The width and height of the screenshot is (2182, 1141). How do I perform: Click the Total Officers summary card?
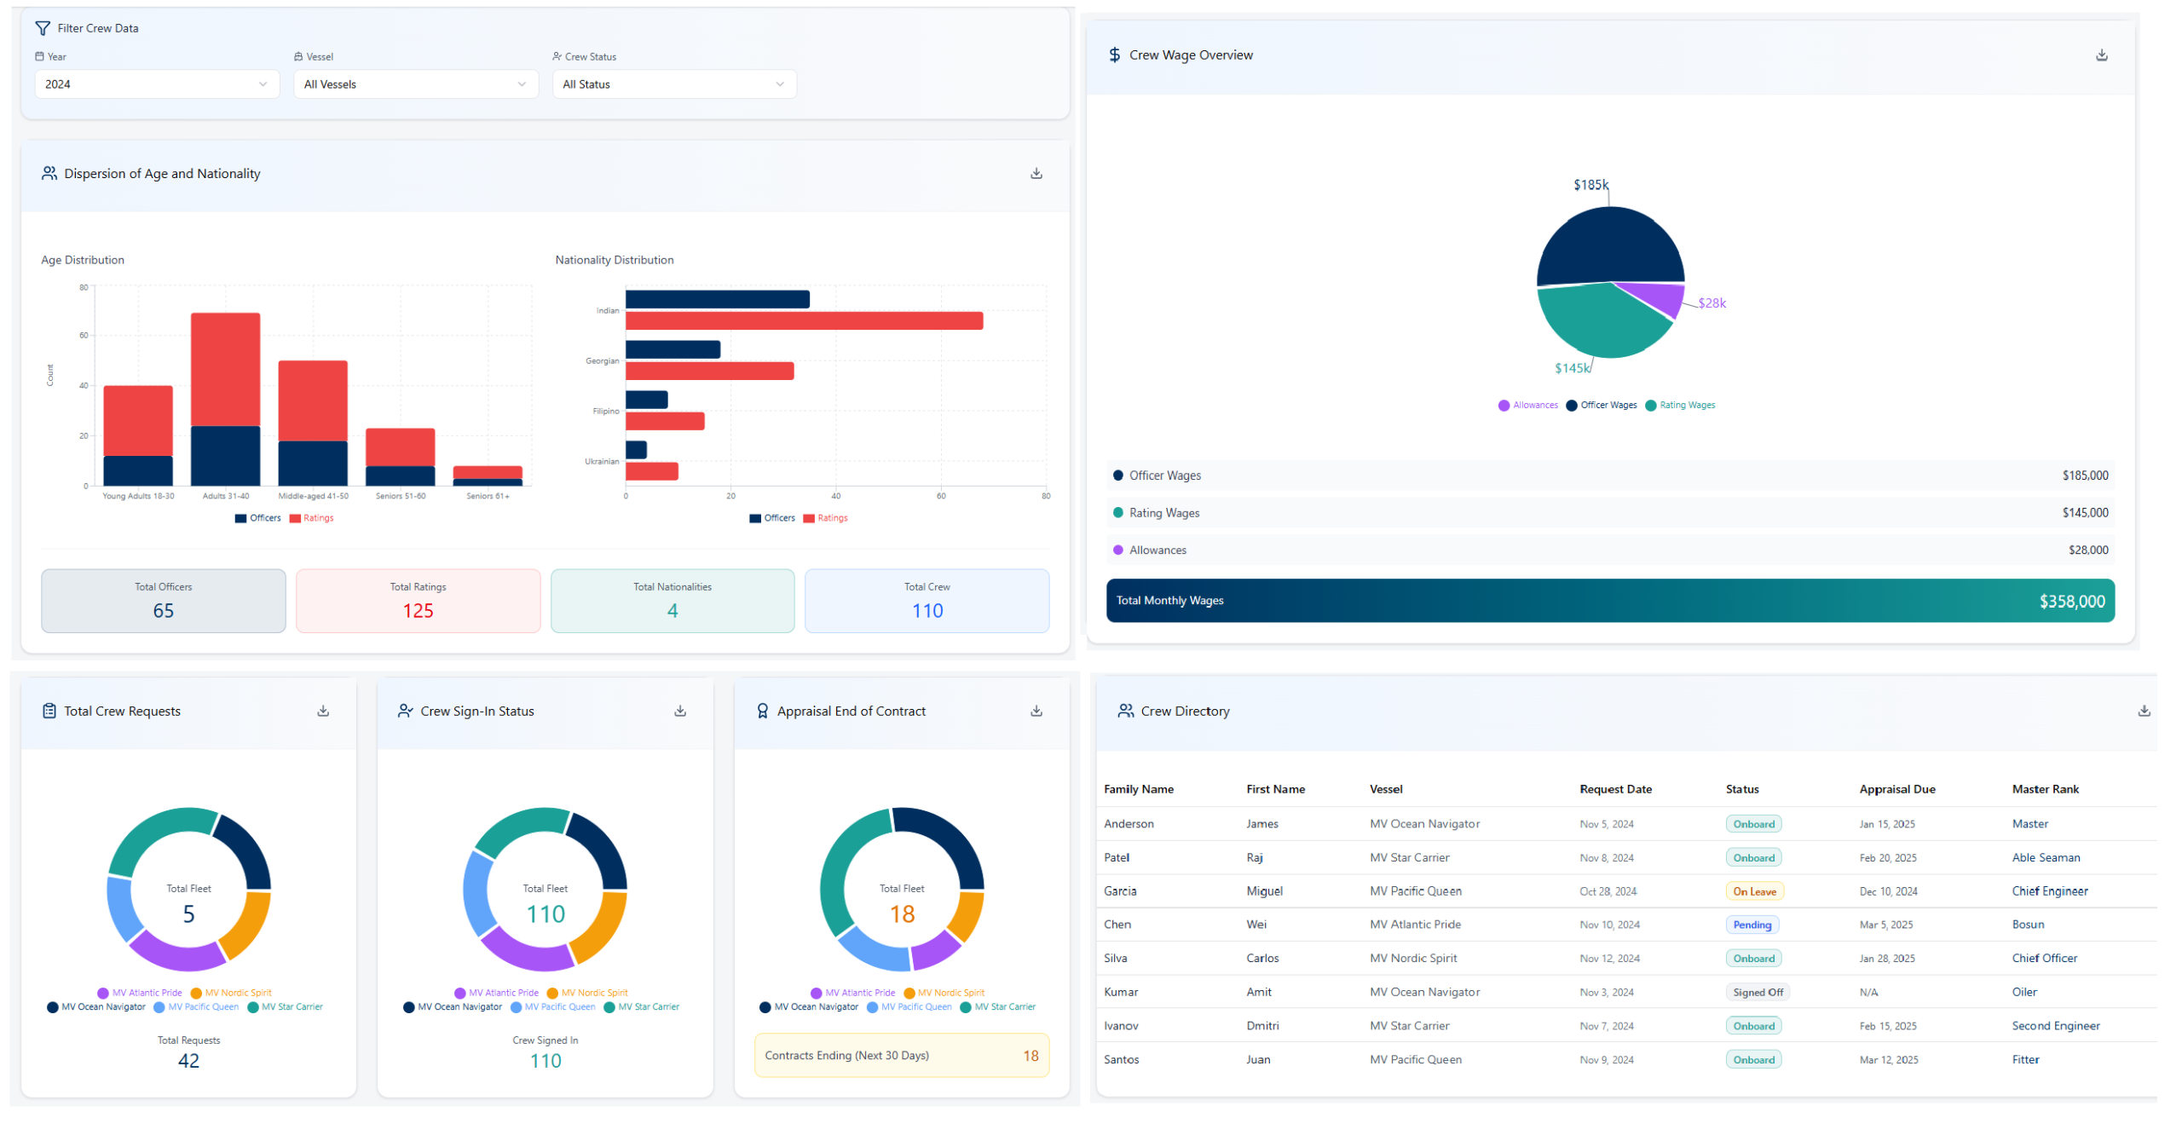(x=164, y=601)
